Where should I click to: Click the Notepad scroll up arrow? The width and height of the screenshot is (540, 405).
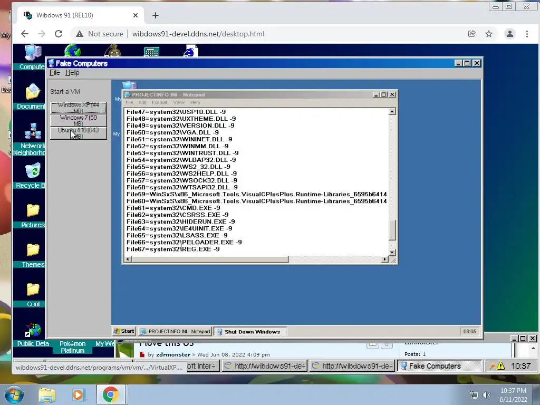[392, 112]
